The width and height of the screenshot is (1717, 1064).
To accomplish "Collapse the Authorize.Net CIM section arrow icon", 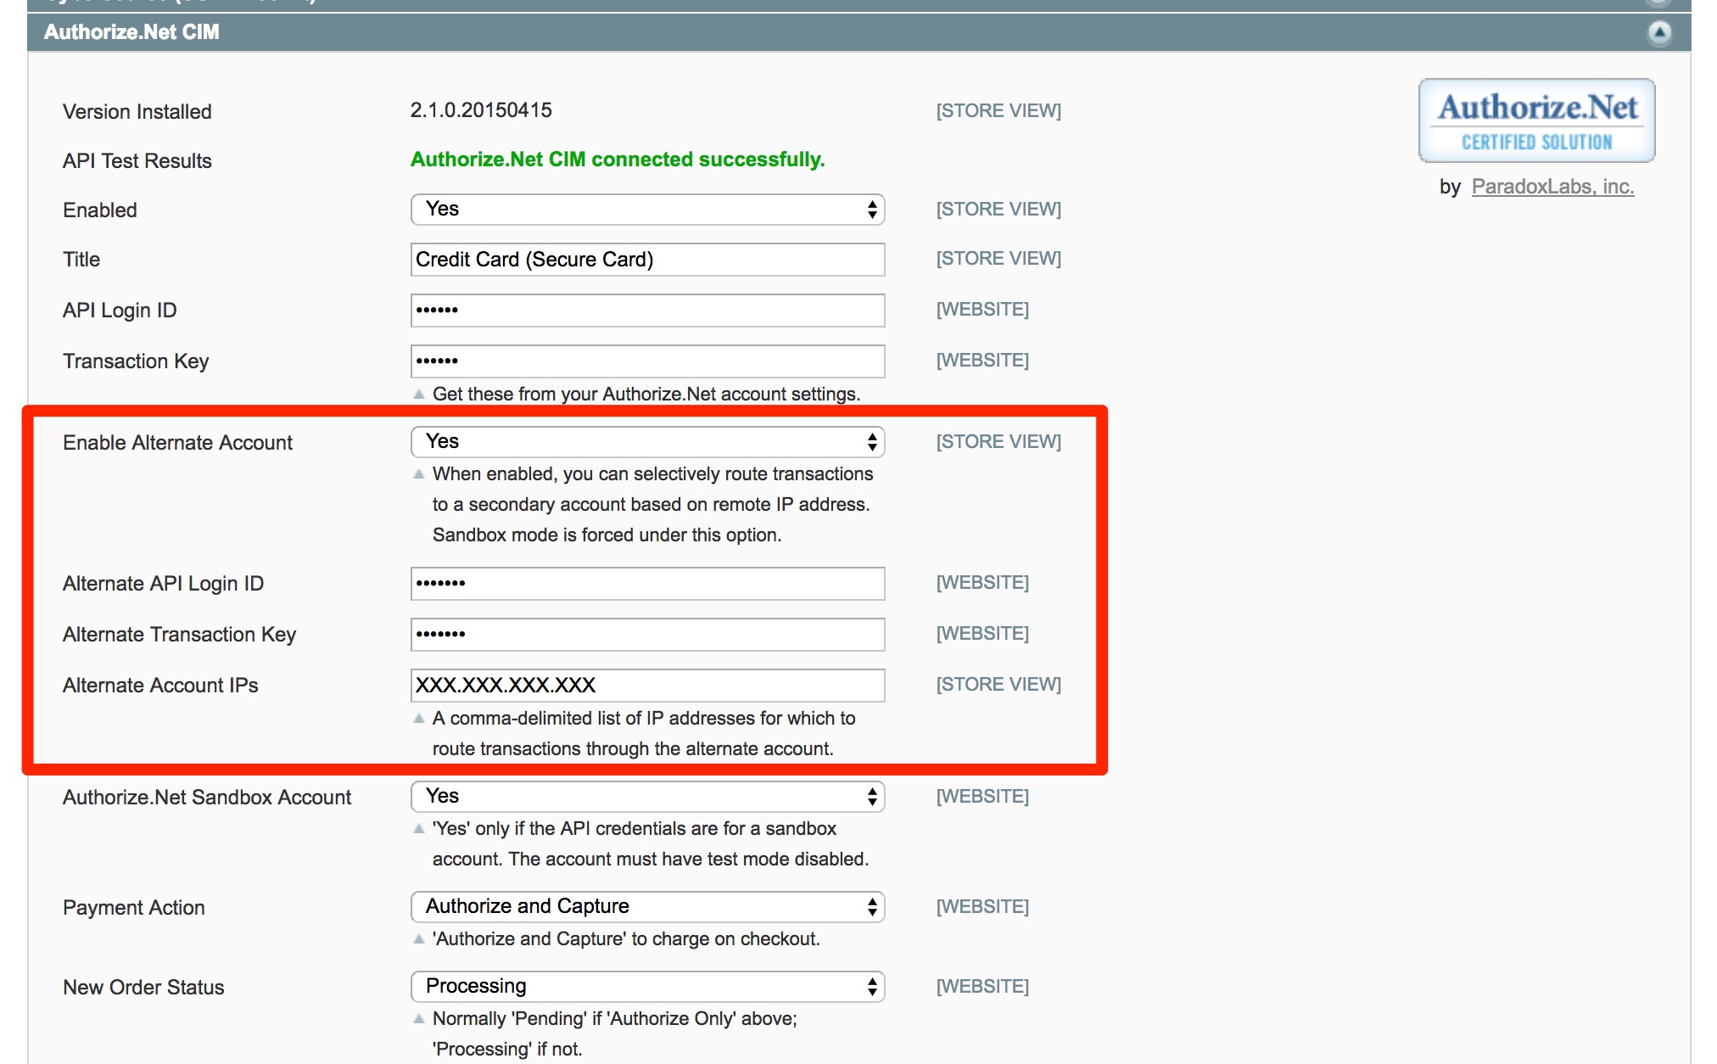I will (1659, 32).
